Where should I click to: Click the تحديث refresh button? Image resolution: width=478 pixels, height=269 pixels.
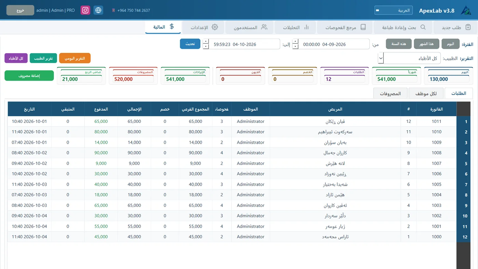tap(190, 44)
